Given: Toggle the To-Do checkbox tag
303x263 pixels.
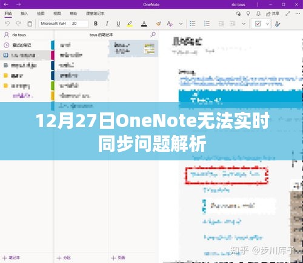Looking at the screenshot, I should click(258, 24).
